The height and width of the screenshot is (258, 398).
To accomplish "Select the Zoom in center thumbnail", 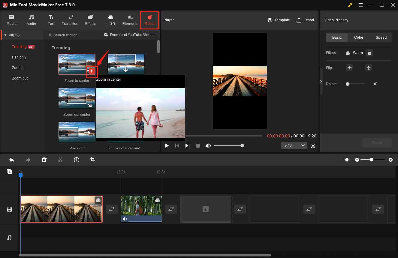I will click(77, 64).
